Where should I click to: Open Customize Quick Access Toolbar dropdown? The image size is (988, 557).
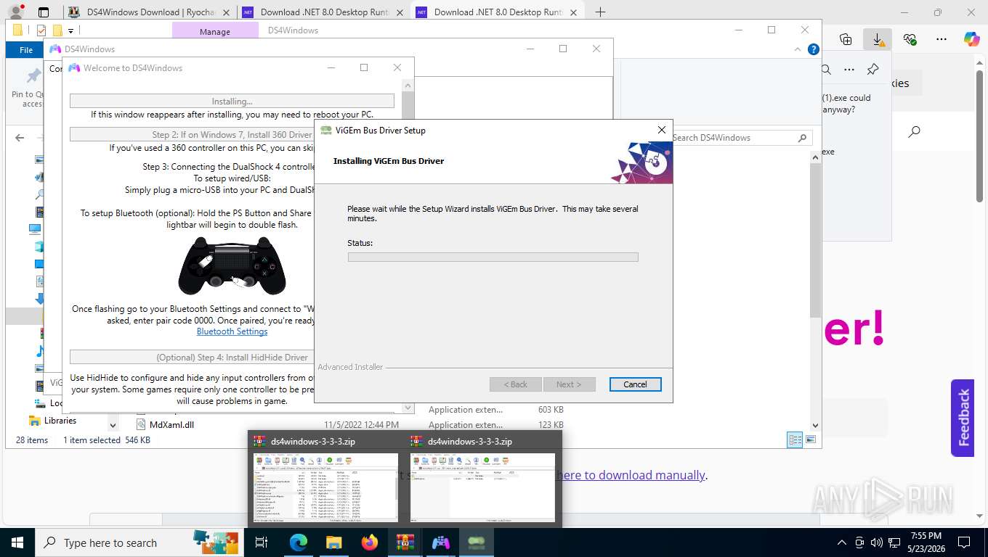point(70,31)
